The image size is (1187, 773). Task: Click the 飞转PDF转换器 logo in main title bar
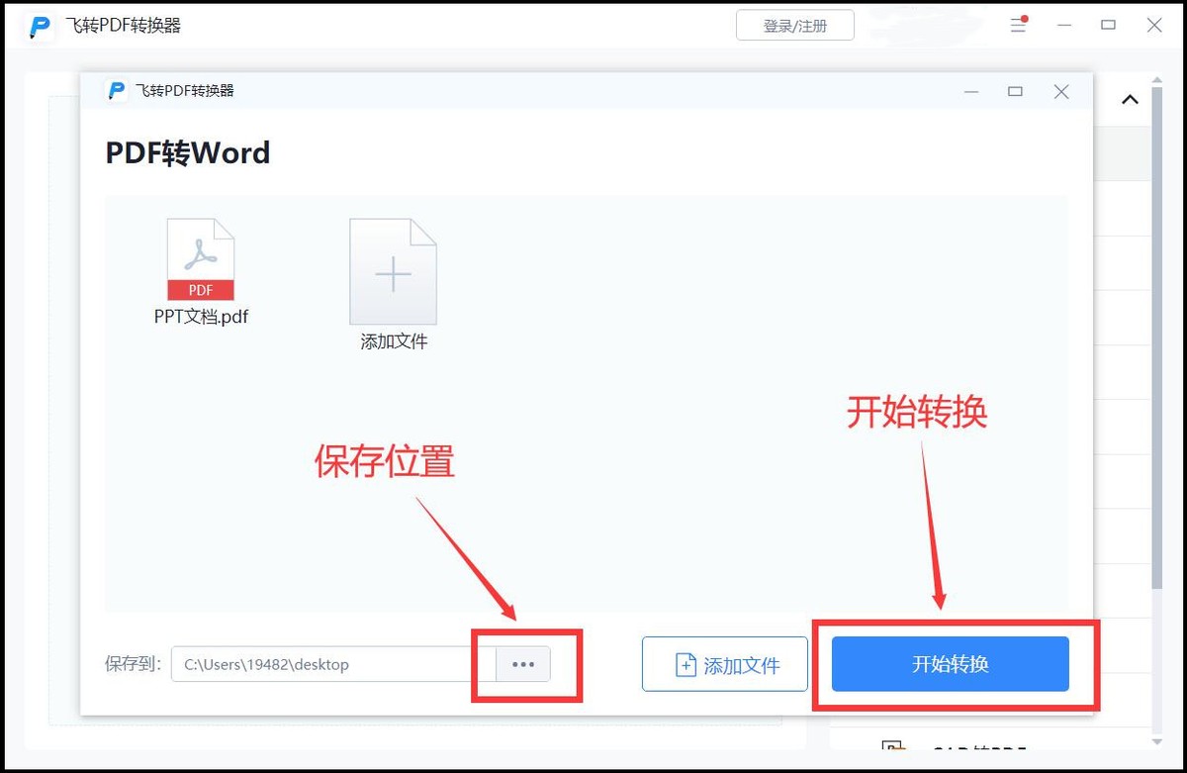(x=40, y=26)
